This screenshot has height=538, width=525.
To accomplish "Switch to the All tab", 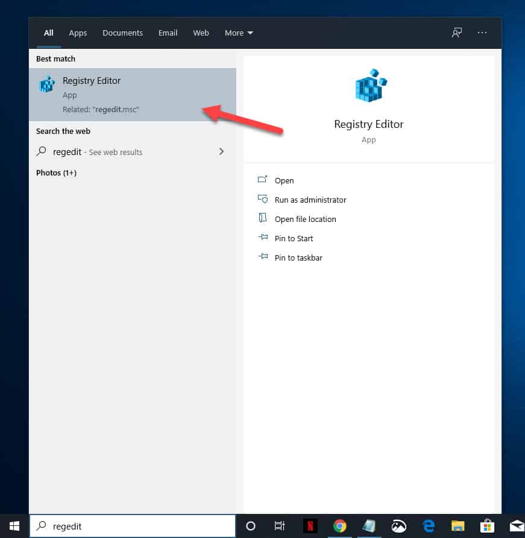I will 48,33.
